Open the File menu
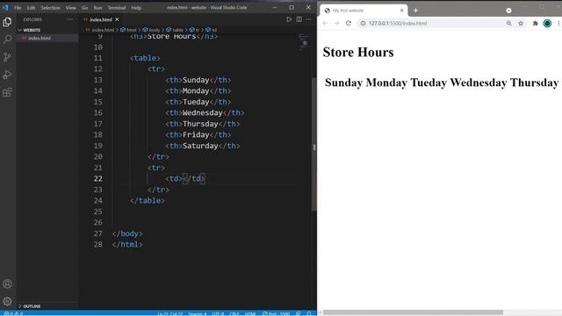 click(x=18, y=8)
